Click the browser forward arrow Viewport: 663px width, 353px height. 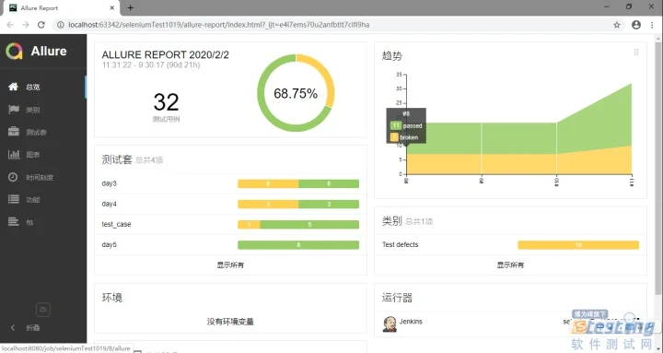26,25
